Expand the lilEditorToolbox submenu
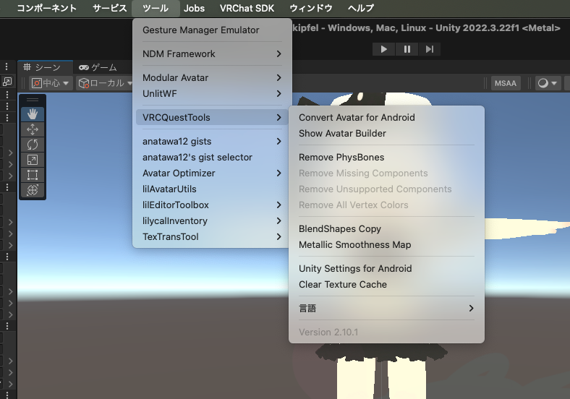Viewport: 570px width, 399px height. tap(212, 205)
